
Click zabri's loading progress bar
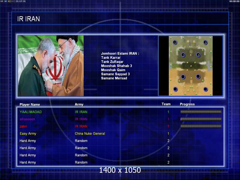click(x=201, y=126)
